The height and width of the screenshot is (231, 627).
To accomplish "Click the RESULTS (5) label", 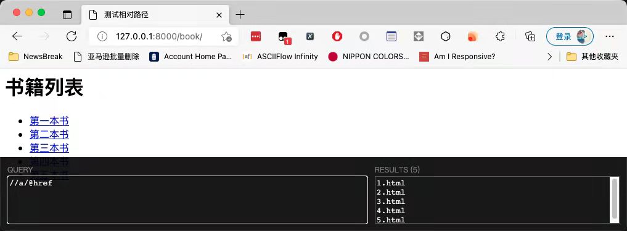I will point(397,170).
